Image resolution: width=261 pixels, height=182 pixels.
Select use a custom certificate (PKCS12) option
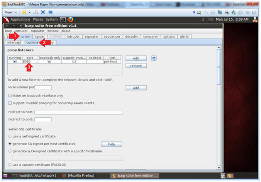pyautogui.click(x=10, y=165)
